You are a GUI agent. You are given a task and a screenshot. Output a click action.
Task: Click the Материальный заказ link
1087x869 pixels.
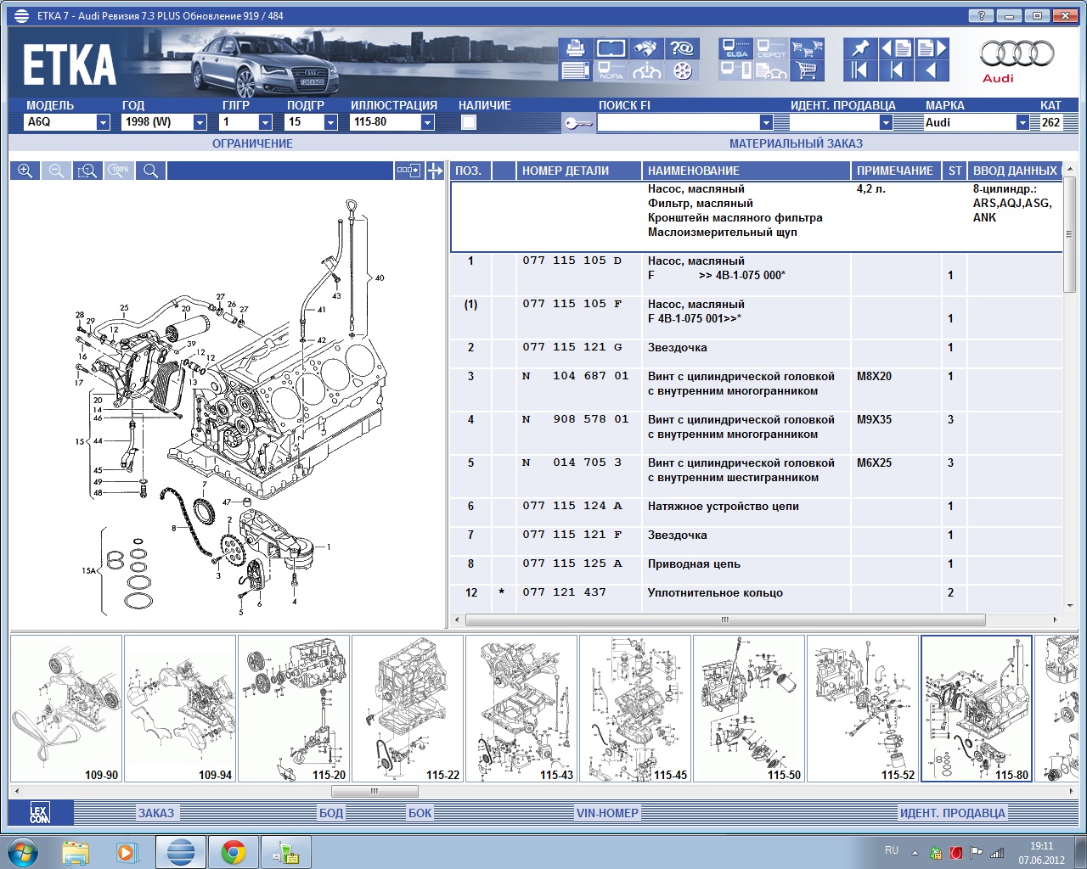pos(796,143)
